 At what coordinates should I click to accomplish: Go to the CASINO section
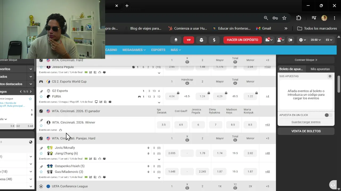(x=111, y=50)
